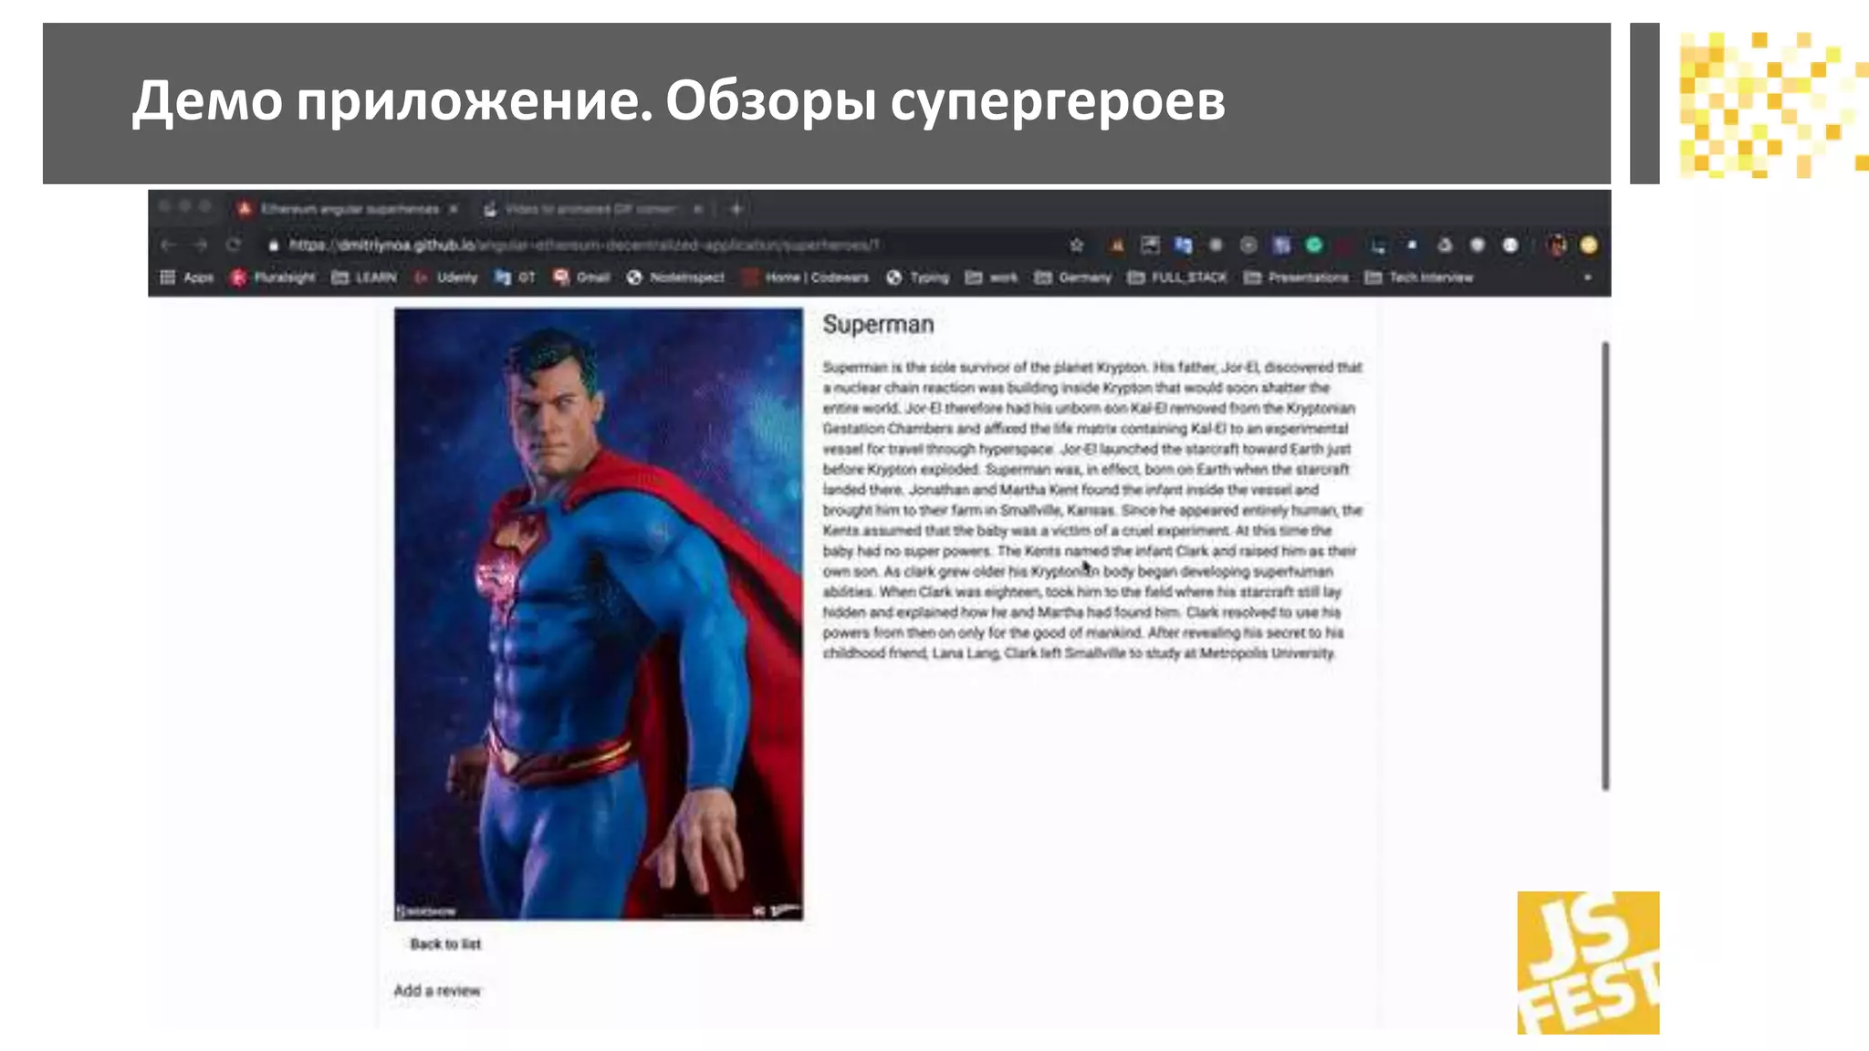
Task: Open the Germany bookmarks folder
Action: 1073,277
